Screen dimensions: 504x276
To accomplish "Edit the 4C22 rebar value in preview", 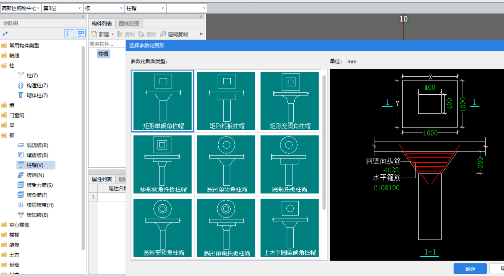I will (391, 170).
